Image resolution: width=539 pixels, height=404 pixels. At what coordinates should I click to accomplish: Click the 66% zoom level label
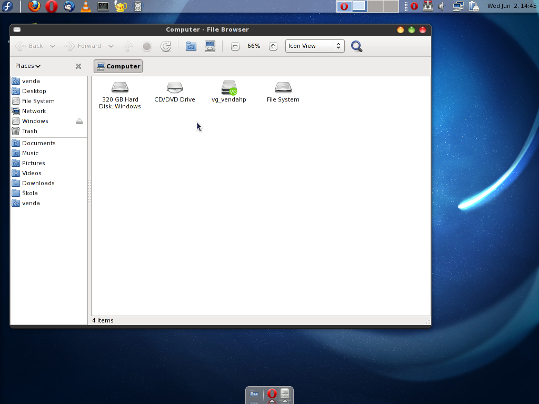(x=254, y=46)
